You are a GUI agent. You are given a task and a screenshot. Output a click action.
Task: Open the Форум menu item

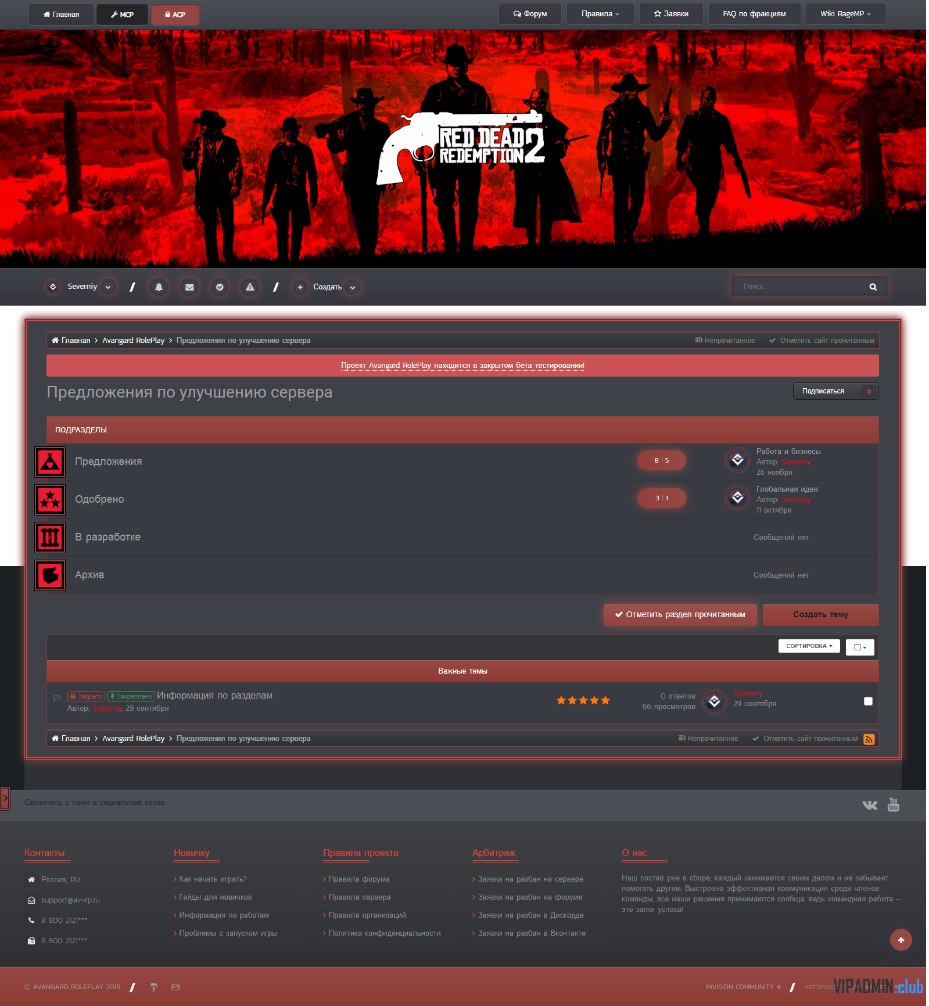(x=530, y=14)
